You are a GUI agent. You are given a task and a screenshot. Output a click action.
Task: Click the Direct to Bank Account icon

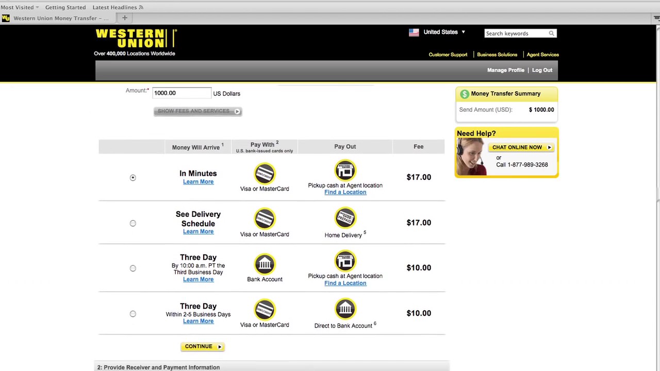[345, 309]
